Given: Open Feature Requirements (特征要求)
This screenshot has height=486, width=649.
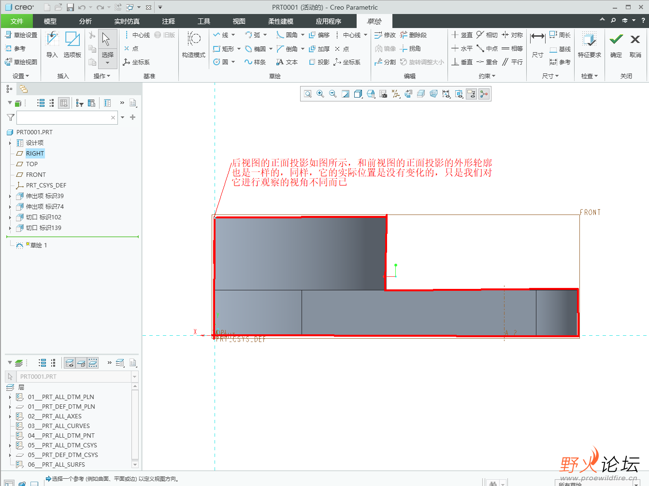Looking at the screenshot, I should pos(589,44).
